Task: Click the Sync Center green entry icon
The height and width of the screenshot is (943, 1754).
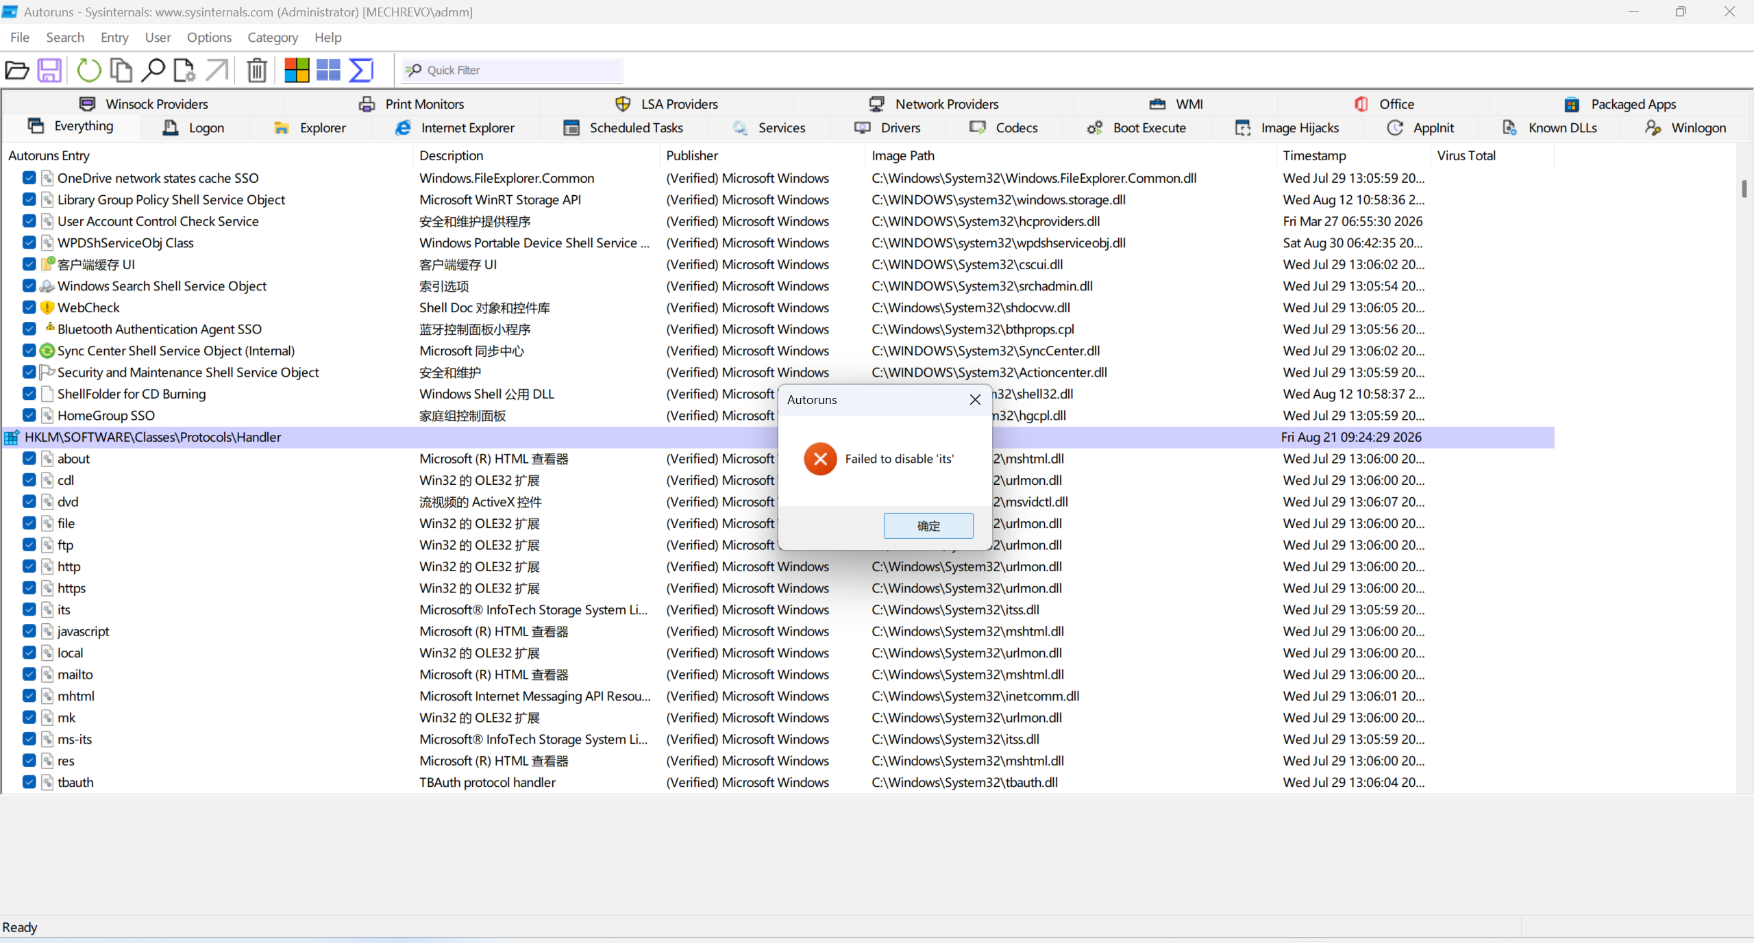Action: tap(47, 351)
